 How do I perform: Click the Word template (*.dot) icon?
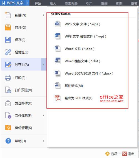(x=58, y=61)
